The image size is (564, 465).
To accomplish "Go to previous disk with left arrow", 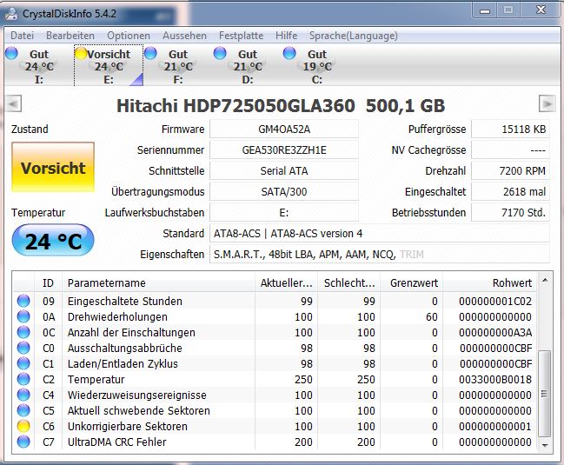I will click(x=14, y=104).
